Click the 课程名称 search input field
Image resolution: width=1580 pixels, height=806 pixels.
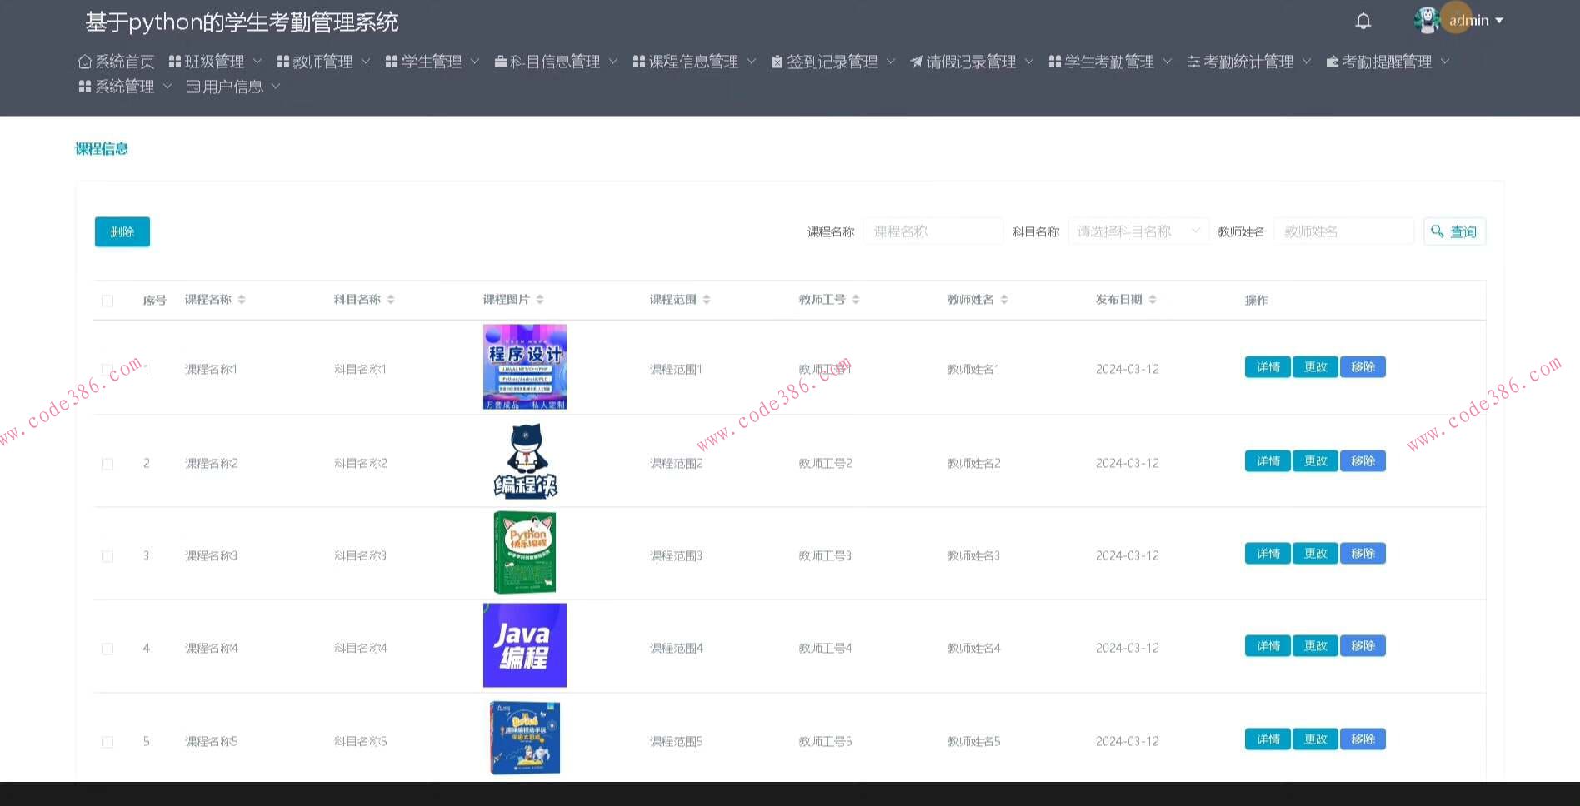point(932,231)
